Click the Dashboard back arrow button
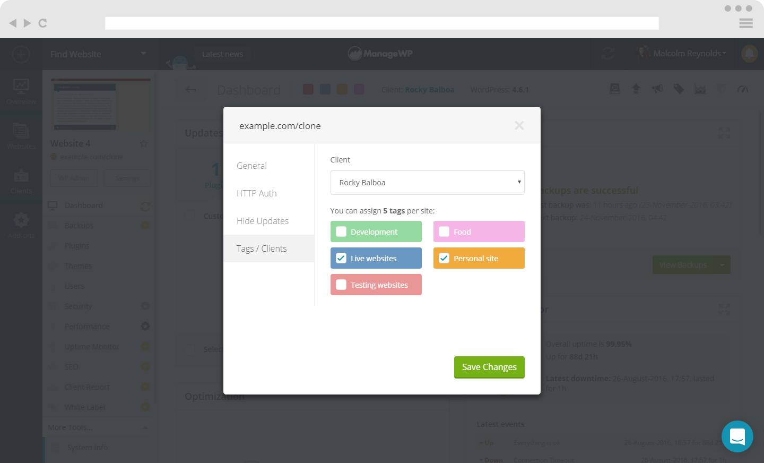The height and width of the screenshot is (463, 764). click(x=190, y=90)
